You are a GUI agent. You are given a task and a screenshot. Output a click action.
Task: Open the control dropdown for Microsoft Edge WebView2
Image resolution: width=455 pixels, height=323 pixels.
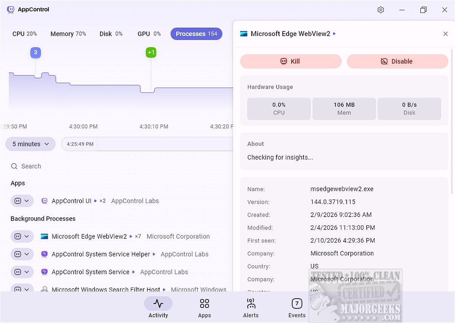[x=22, y=236]
